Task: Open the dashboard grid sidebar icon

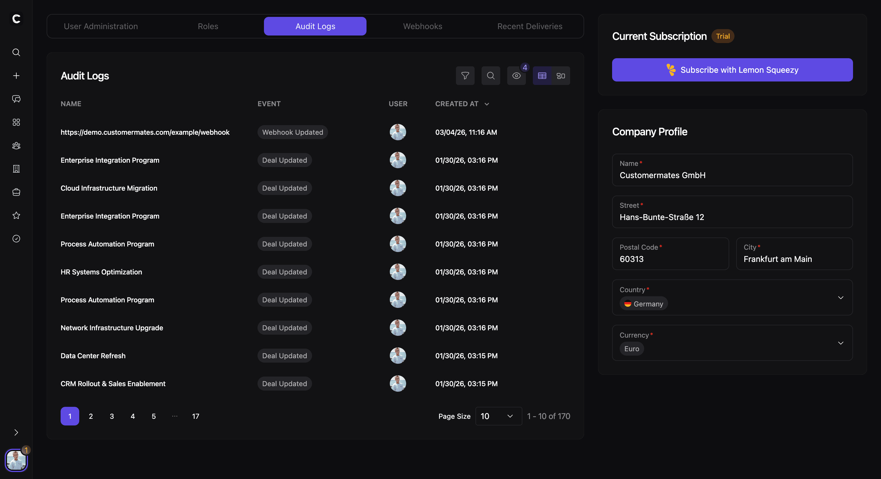Action: pyautogui.click(x=16, y=122)
